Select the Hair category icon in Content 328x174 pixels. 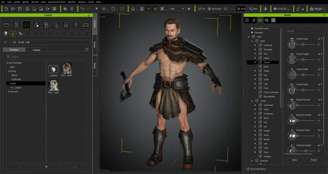(26, 25)
